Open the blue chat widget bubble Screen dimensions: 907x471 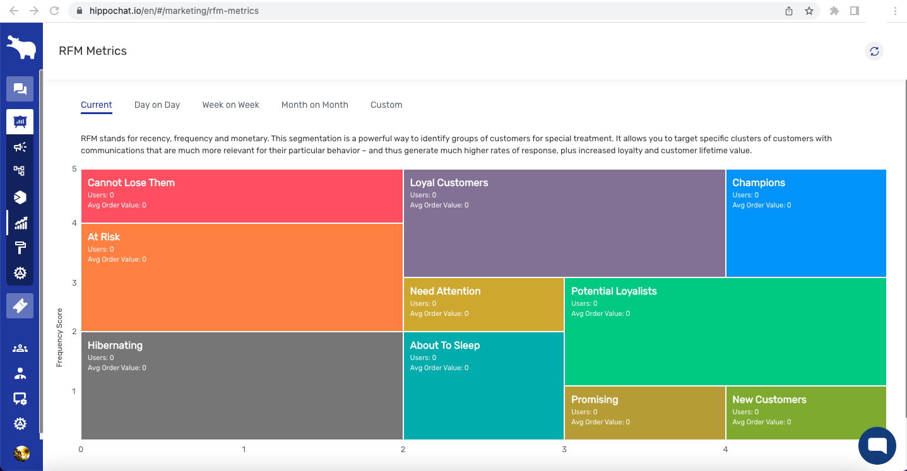click(x=877, y=445)
